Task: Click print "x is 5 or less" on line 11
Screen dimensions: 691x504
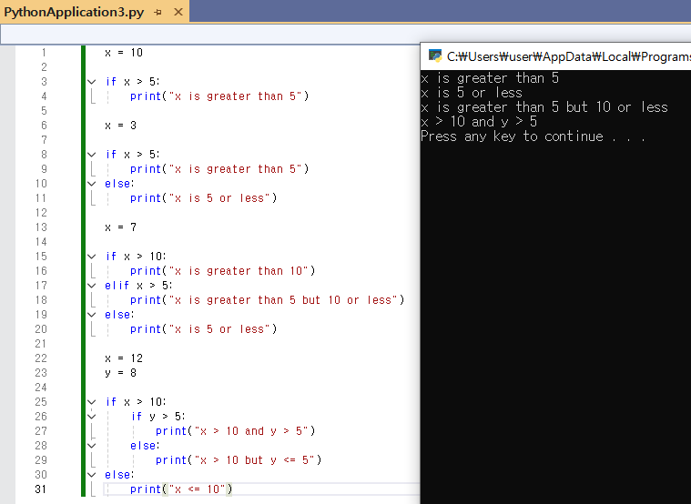Action: click(204, 197)
